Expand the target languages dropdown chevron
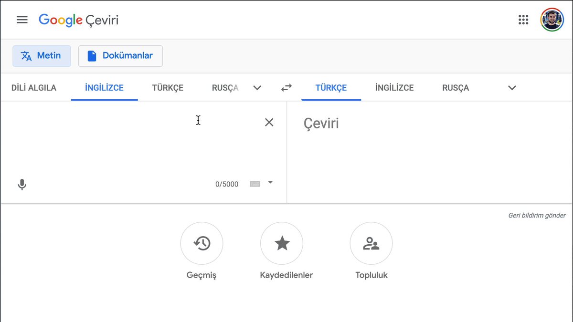 point(512,88)
